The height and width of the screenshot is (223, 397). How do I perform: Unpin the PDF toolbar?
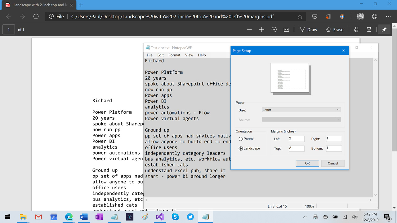pos(384,30)
